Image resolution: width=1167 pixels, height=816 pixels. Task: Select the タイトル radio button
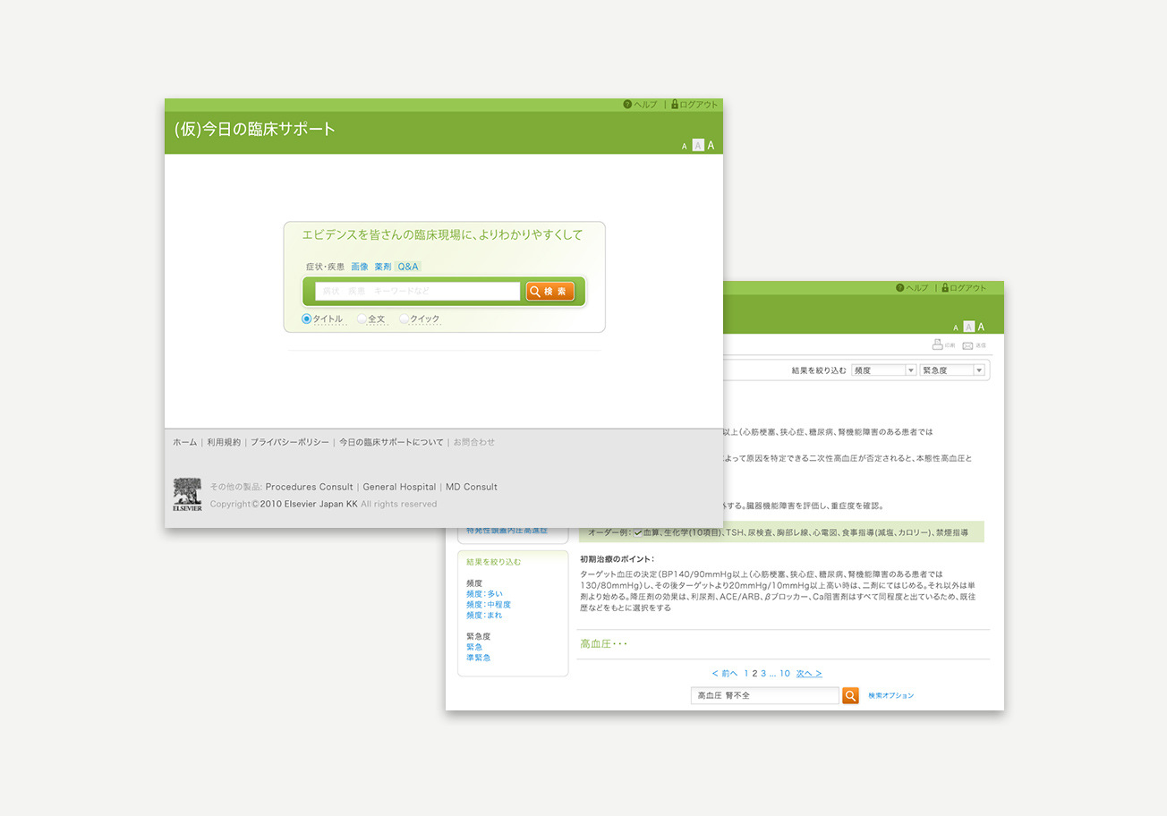point(306,319)
